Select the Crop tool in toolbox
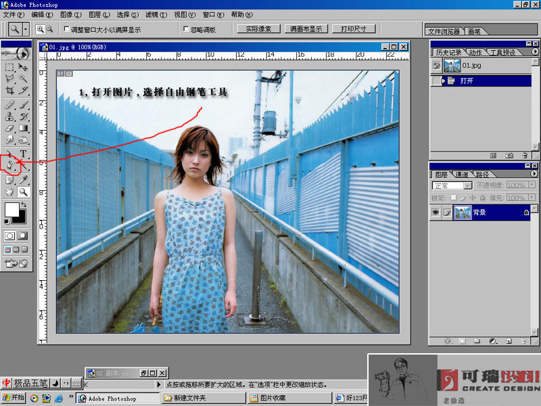The height and width of the screenshot is (406, 541). tap(10, 90)
